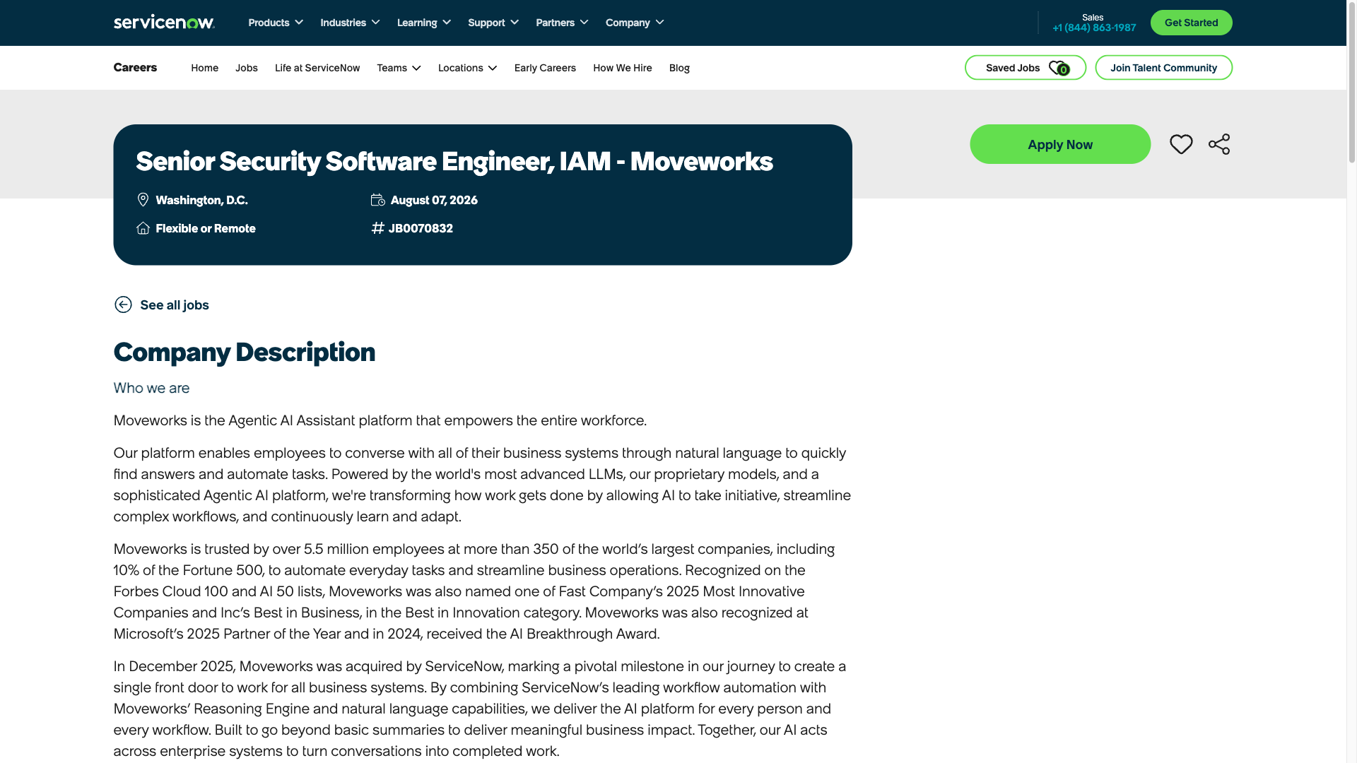Click the hash job ID icon
Image resolution: width=1357 pixels, height=763 pixels.
pyautogui.click(x=377, y=228)
